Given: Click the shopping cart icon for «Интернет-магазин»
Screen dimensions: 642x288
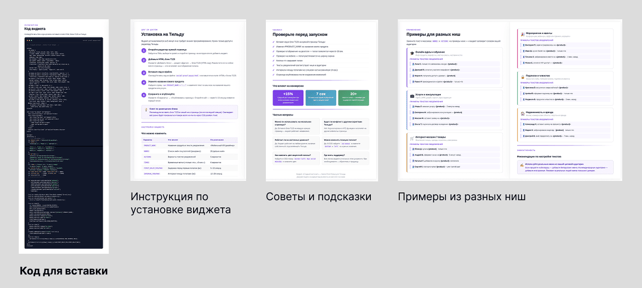Looking at the screenshot, I should pos(412,138).
